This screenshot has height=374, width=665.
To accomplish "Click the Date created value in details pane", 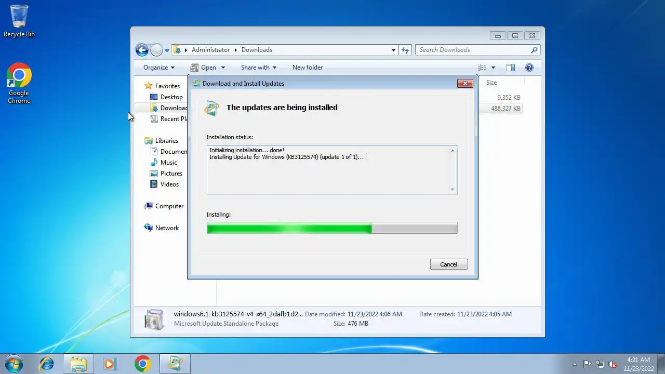I will (484, 314).
